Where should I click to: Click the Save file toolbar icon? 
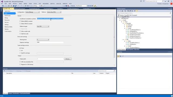tap(14, 6)
